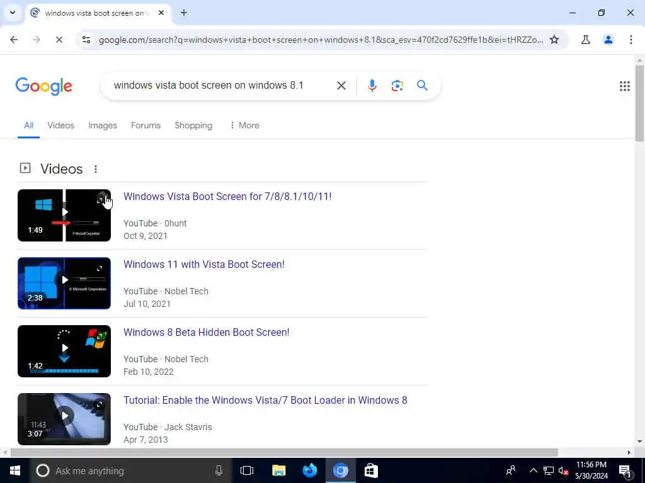
Task: Open Tutorial Enable Vista/7 Boot Loader link
Action: [265, 400]
